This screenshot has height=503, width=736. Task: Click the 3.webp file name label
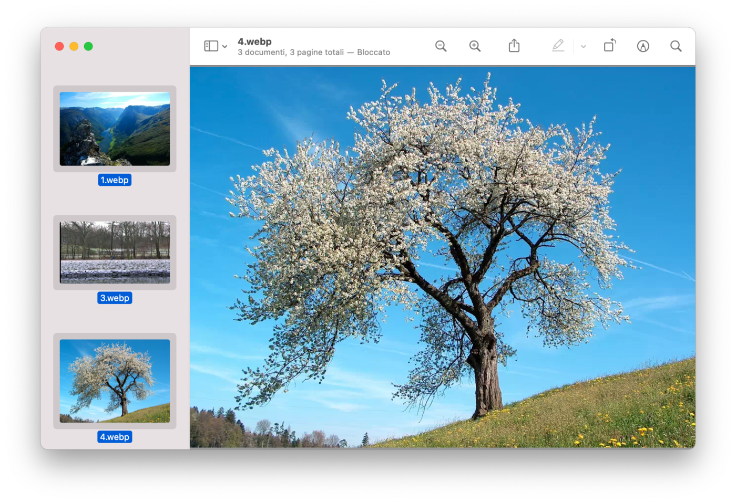[x=115, y=298]
